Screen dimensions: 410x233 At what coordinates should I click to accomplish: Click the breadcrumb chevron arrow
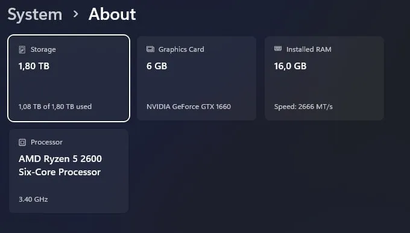(x=75, y=14)
